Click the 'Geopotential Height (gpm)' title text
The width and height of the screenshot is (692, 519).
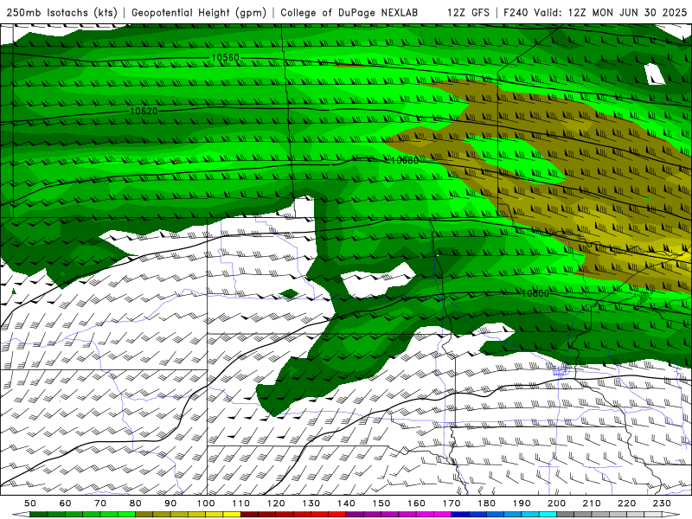[199, 12]
